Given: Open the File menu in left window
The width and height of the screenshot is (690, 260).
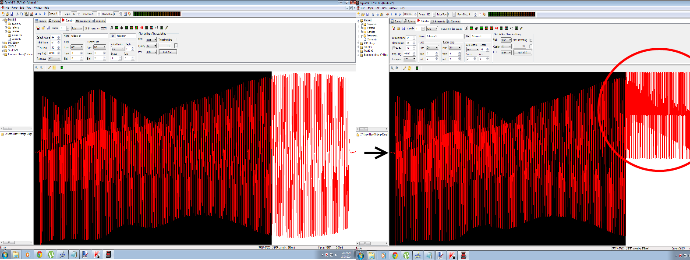Looking at the screenshot, I should pyautogui.click(x=7, y=8).
